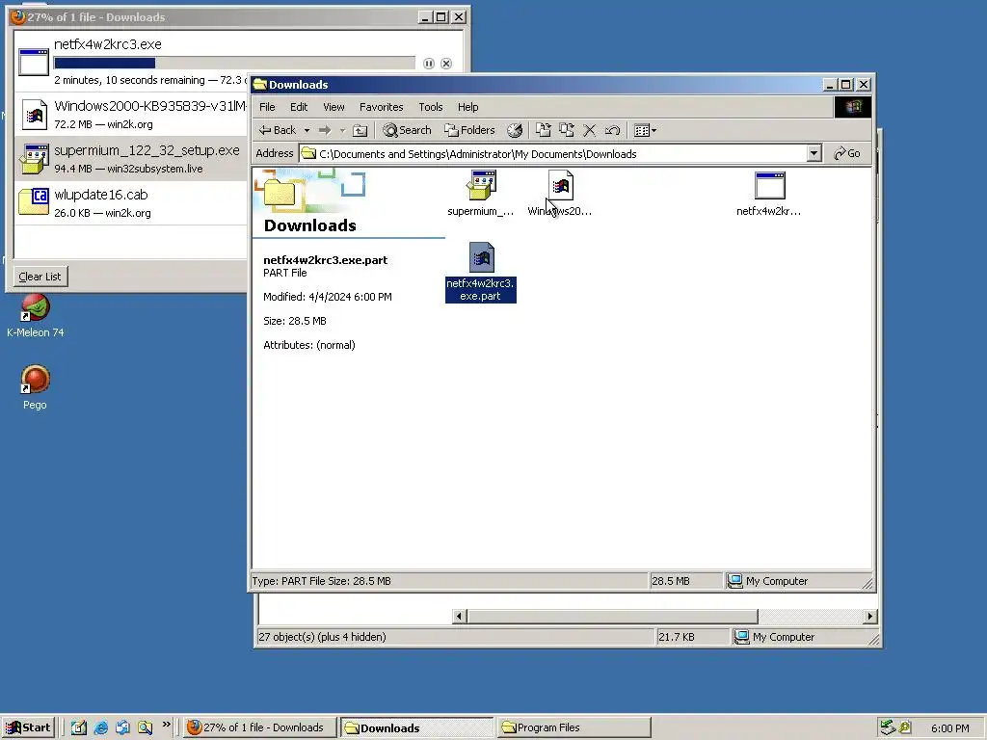This screenshot has height=740, width=987.
Task: Click the Clear List button
Action: coord(40,277)
